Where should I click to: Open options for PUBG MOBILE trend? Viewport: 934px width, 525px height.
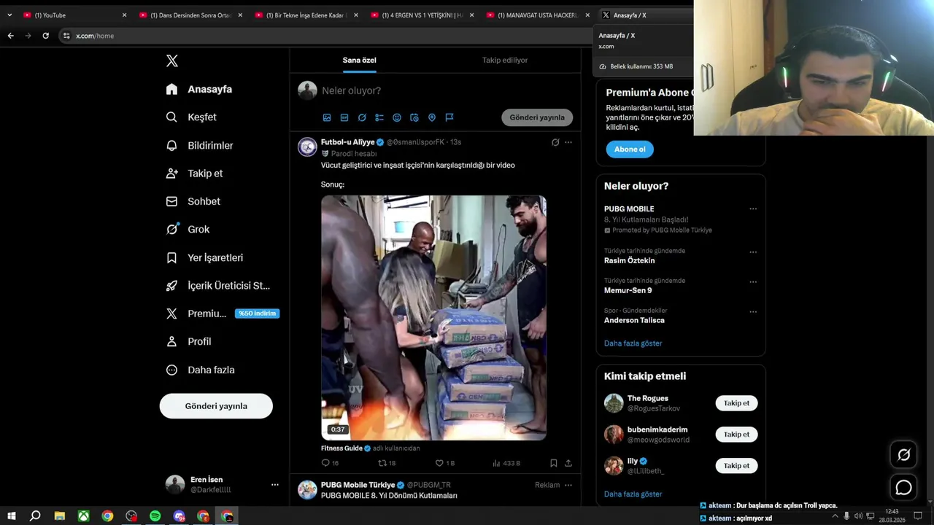753,209
